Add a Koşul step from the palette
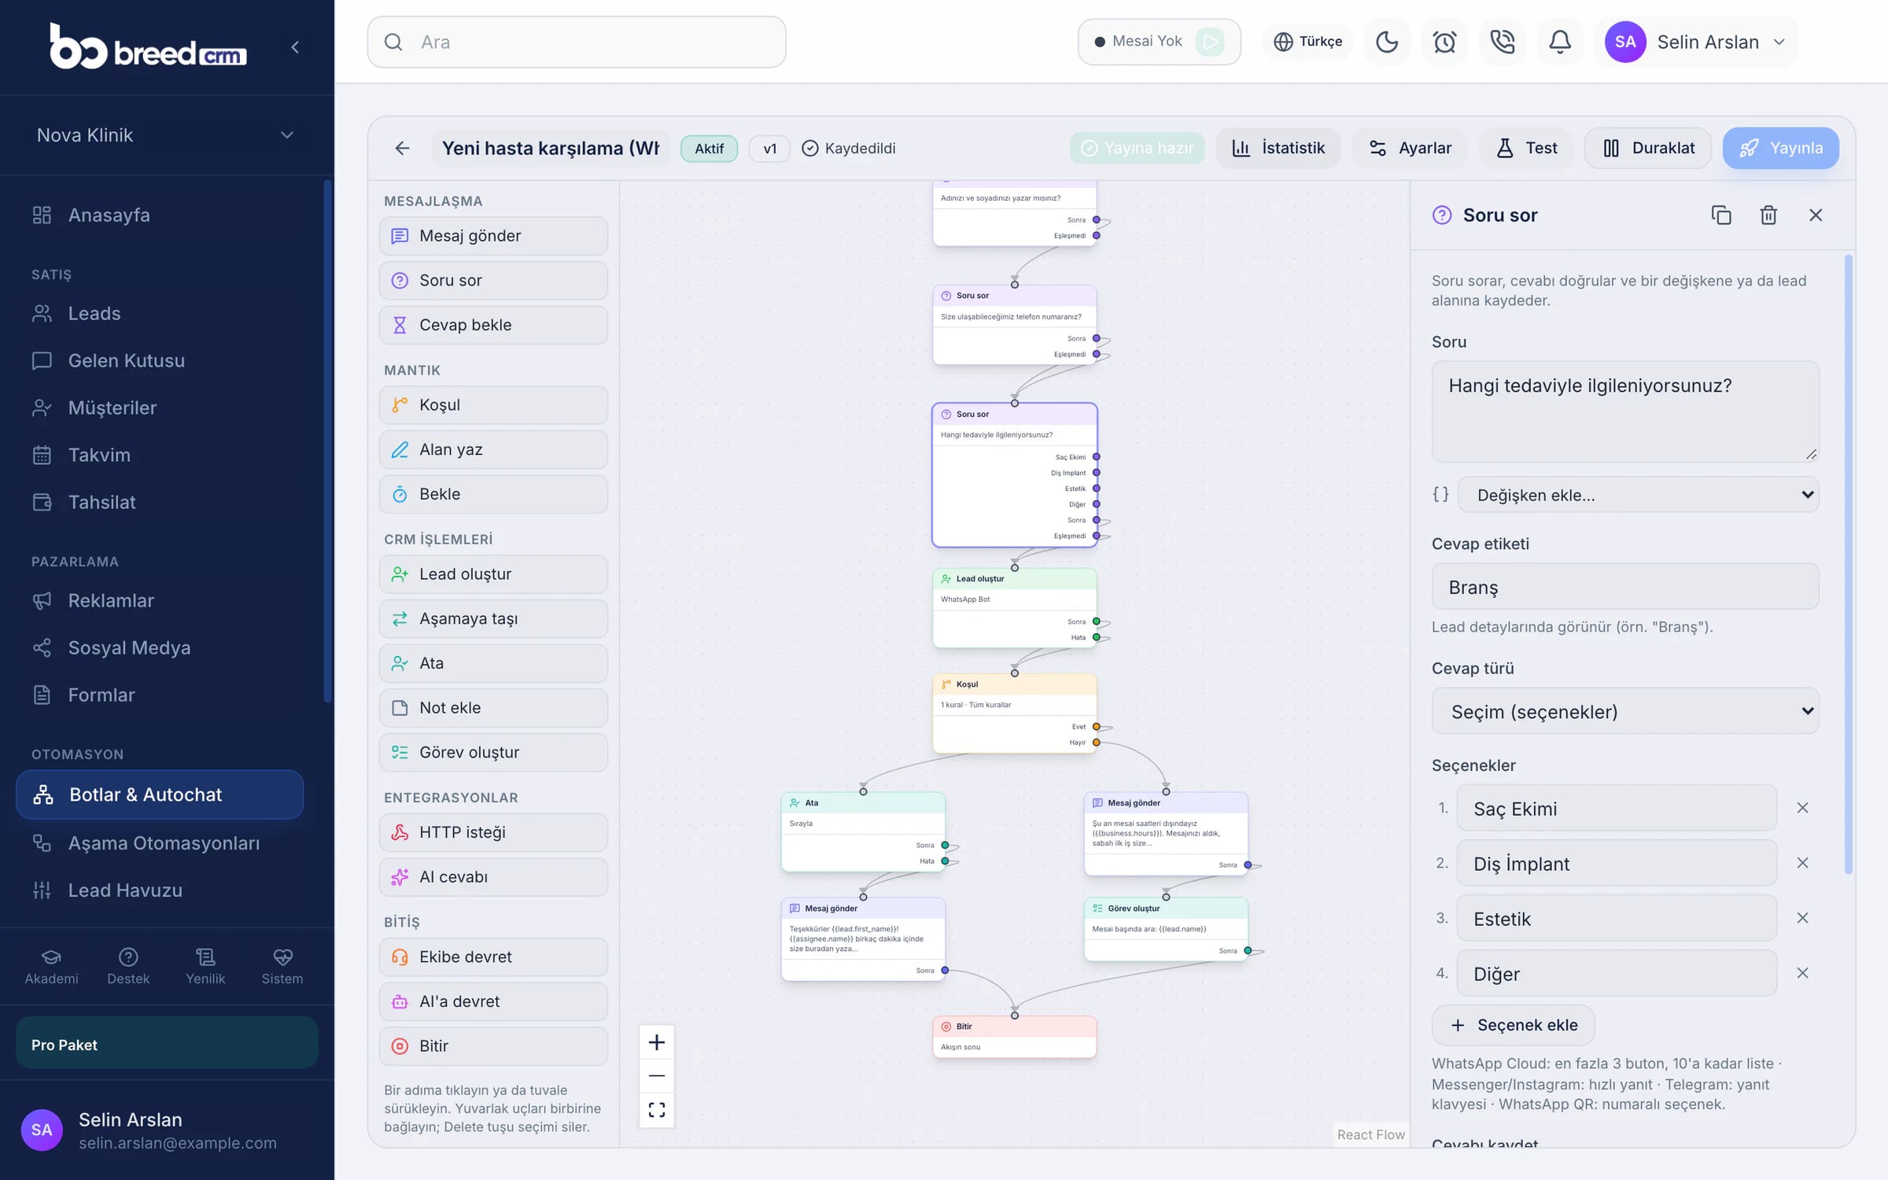 pos(493,405)
